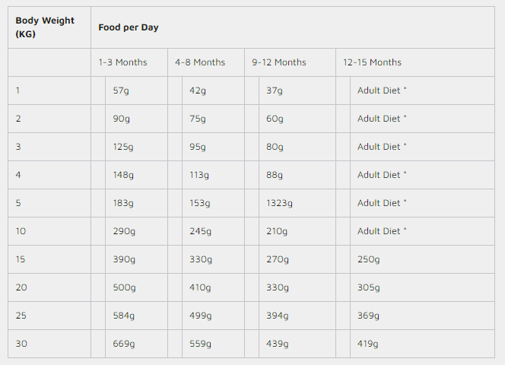Click Adult Diet in the 10 KG row
505x365 pixels.
[382, 231]
